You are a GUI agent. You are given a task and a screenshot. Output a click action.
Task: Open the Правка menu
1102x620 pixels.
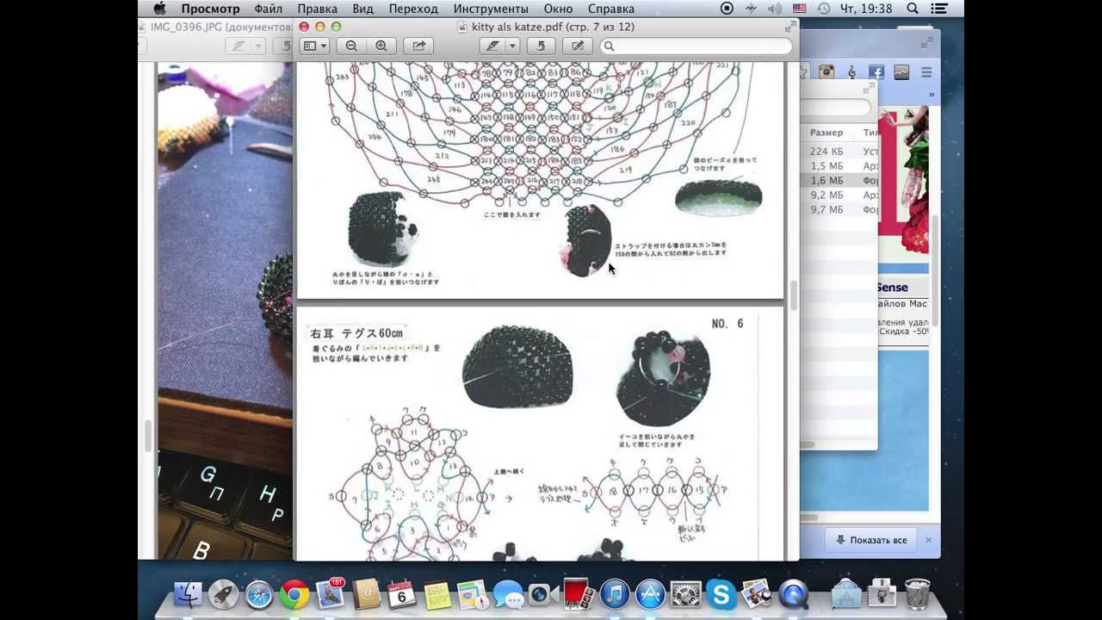(x=317, y=9)
